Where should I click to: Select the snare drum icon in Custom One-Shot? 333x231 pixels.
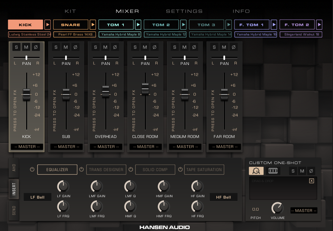point(273,171)
